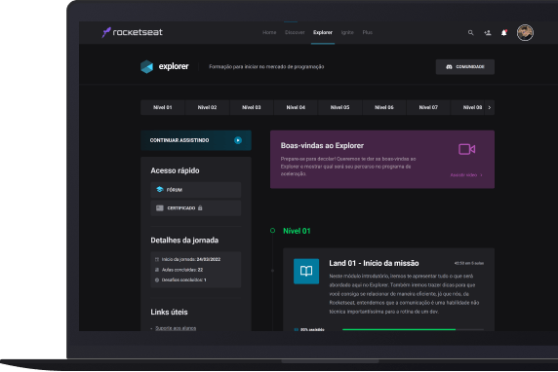The width and height of the screenshot is (558, 372).
Task: Click the video camera icon on welcome card
Action: click(466, 149)
